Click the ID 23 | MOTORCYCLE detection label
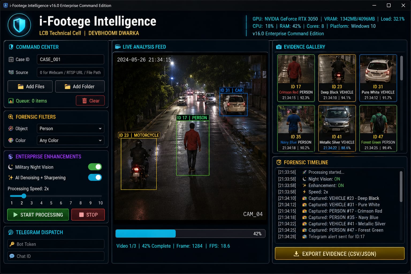 pos(139,135)
